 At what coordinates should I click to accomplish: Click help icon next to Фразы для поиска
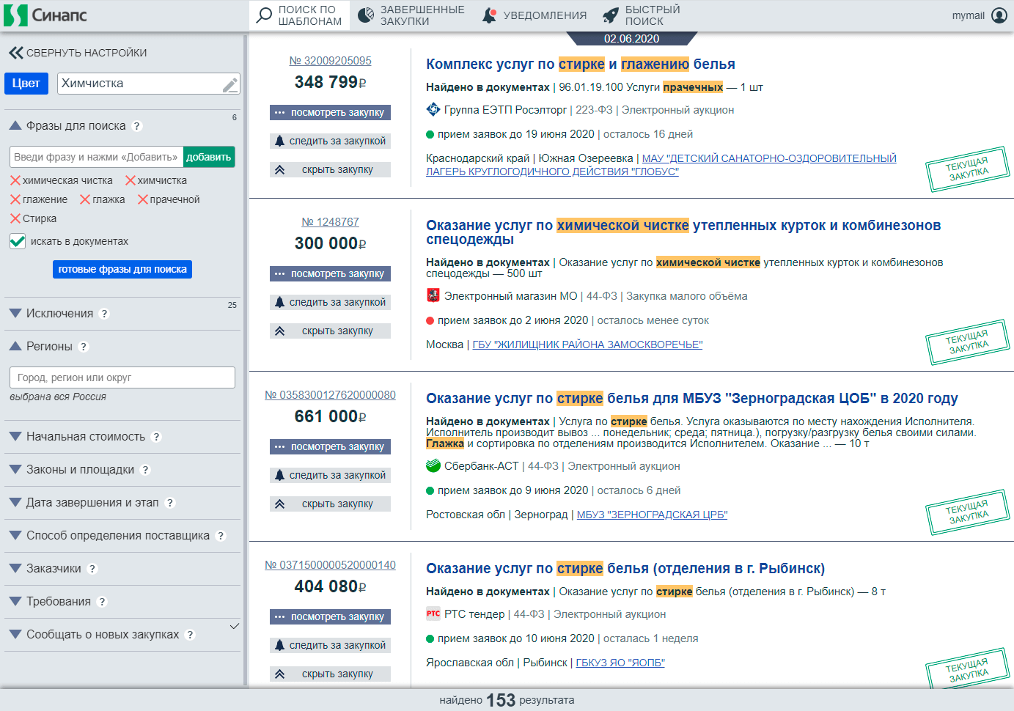(137, 126)
